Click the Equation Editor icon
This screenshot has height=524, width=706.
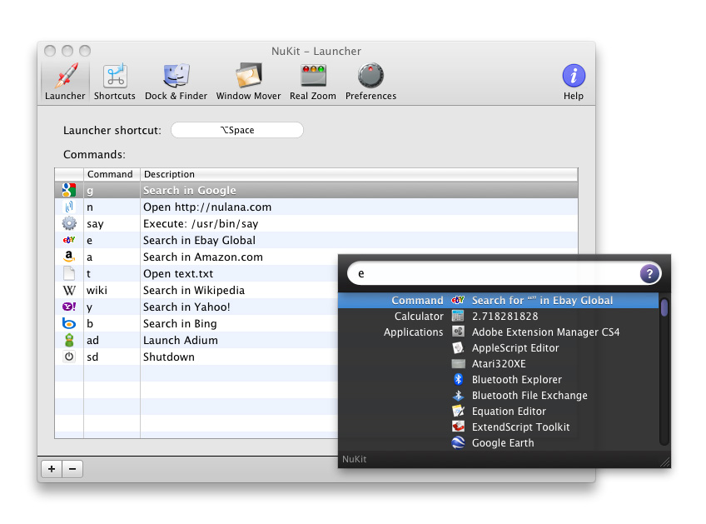(x=458, y=411)
